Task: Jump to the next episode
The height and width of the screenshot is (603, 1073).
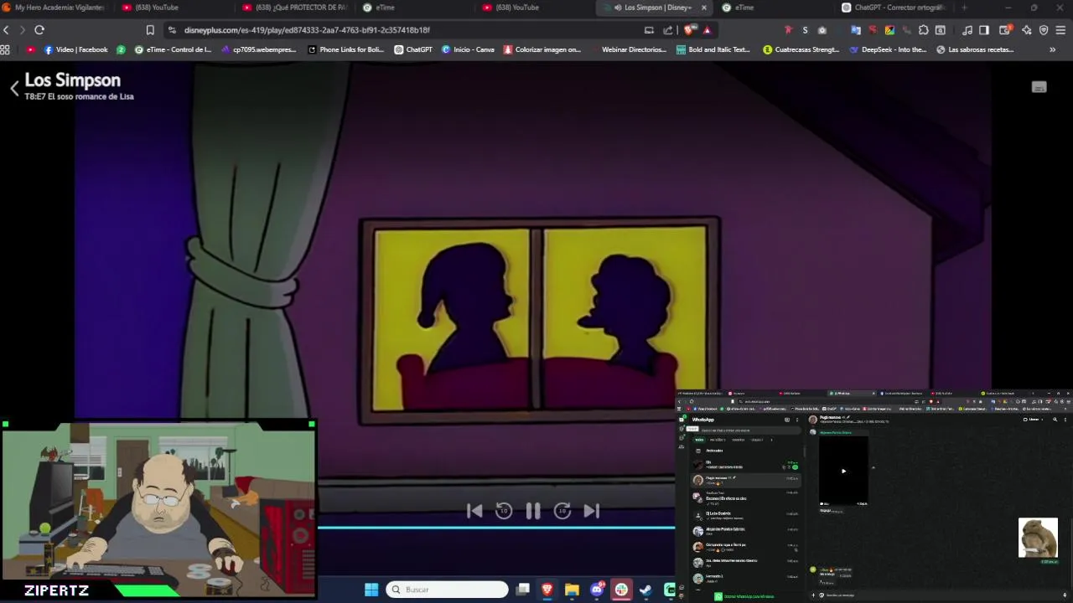Action: [591, 511]
